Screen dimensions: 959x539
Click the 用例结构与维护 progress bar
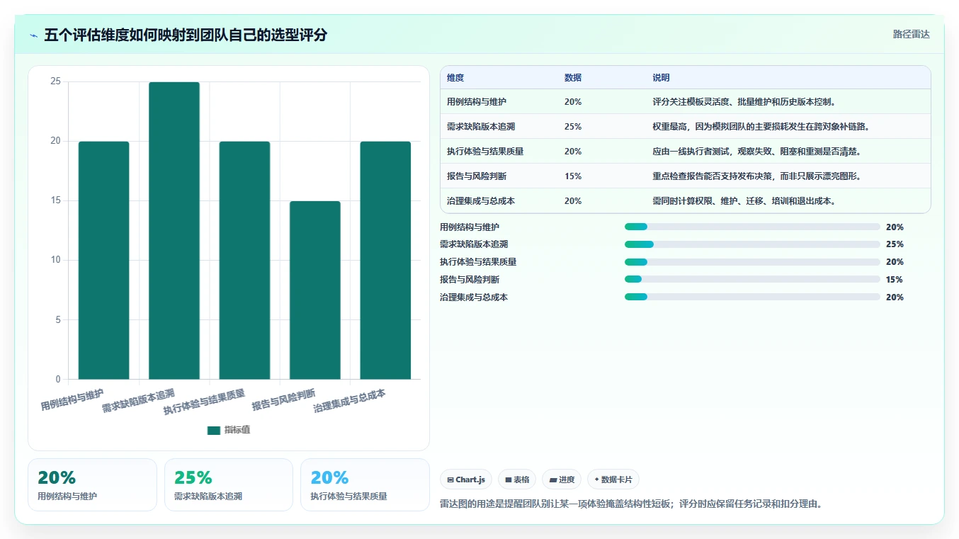(x=752, y=227)
